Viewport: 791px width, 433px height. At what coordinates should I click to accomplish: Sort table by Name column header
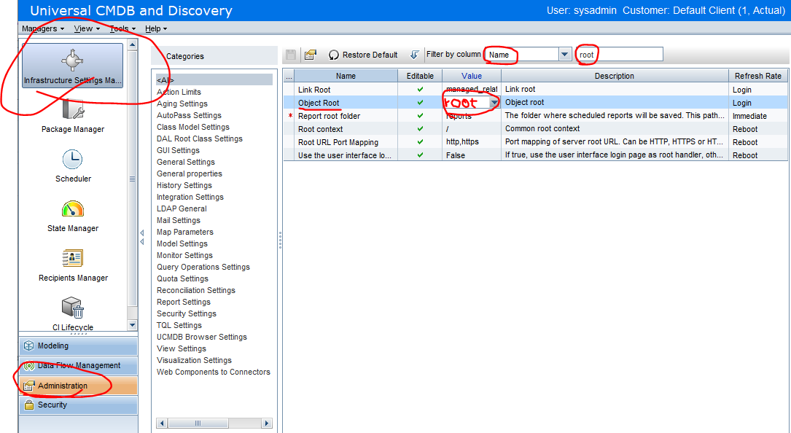click(x=346, y=76)
